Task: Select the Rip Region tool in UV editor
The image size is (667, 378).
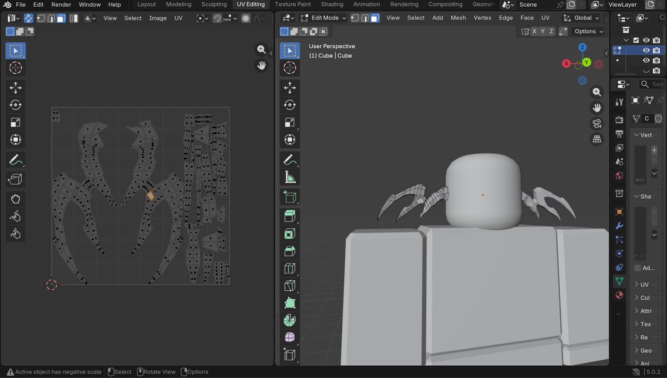Action: [16, 179]
